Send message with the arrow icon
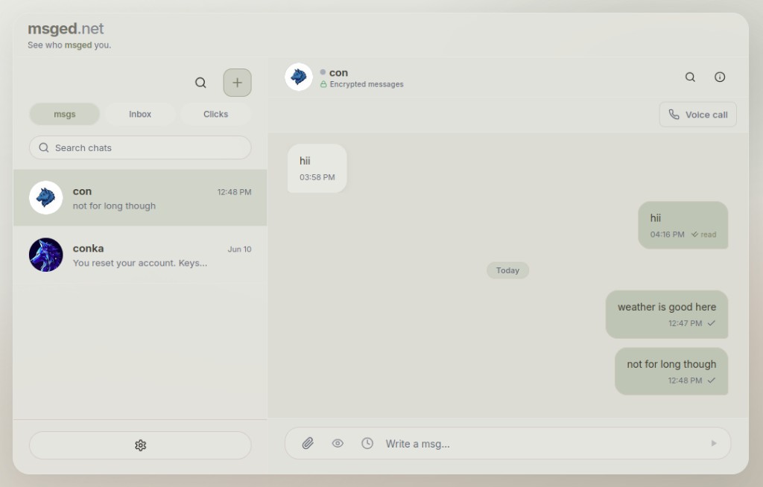Image resolution: width=763 pixels, height=487 pixels. pos(714,443)
